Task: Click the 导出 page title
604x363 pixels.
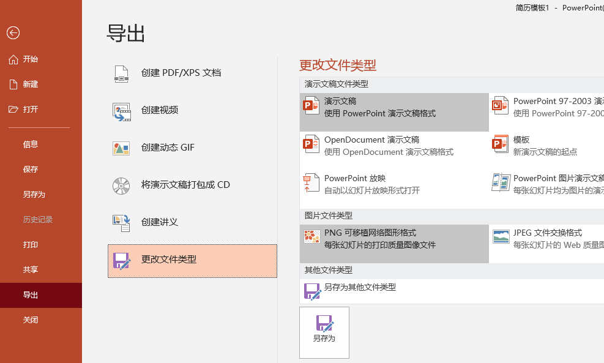Action: (125, 33)
